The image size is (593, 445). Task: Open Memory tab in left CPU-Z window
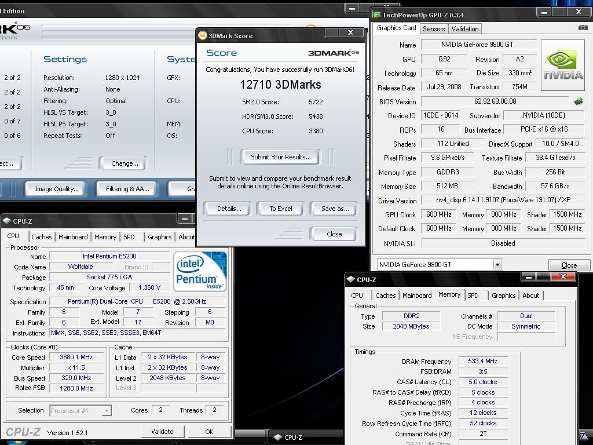pyautogui.click(x=105, y=237)
